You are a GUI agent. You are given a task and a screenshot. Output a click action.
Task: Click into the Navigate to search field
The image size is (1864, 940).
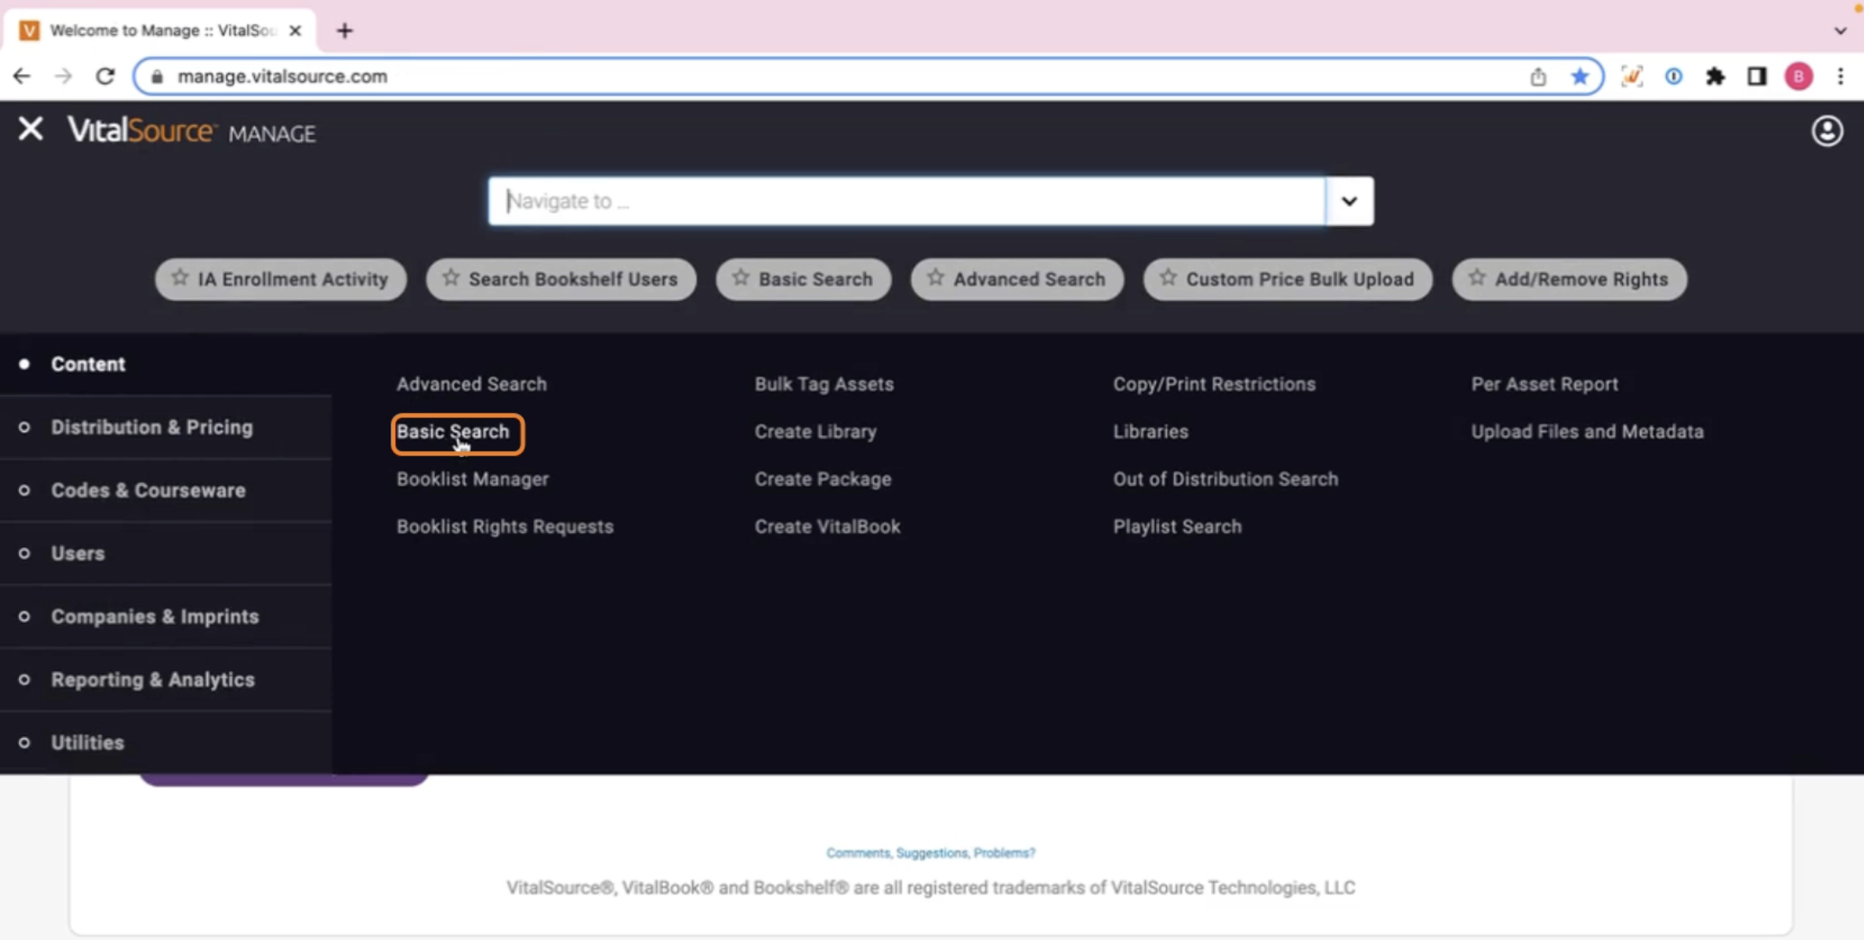pos(907,201)
